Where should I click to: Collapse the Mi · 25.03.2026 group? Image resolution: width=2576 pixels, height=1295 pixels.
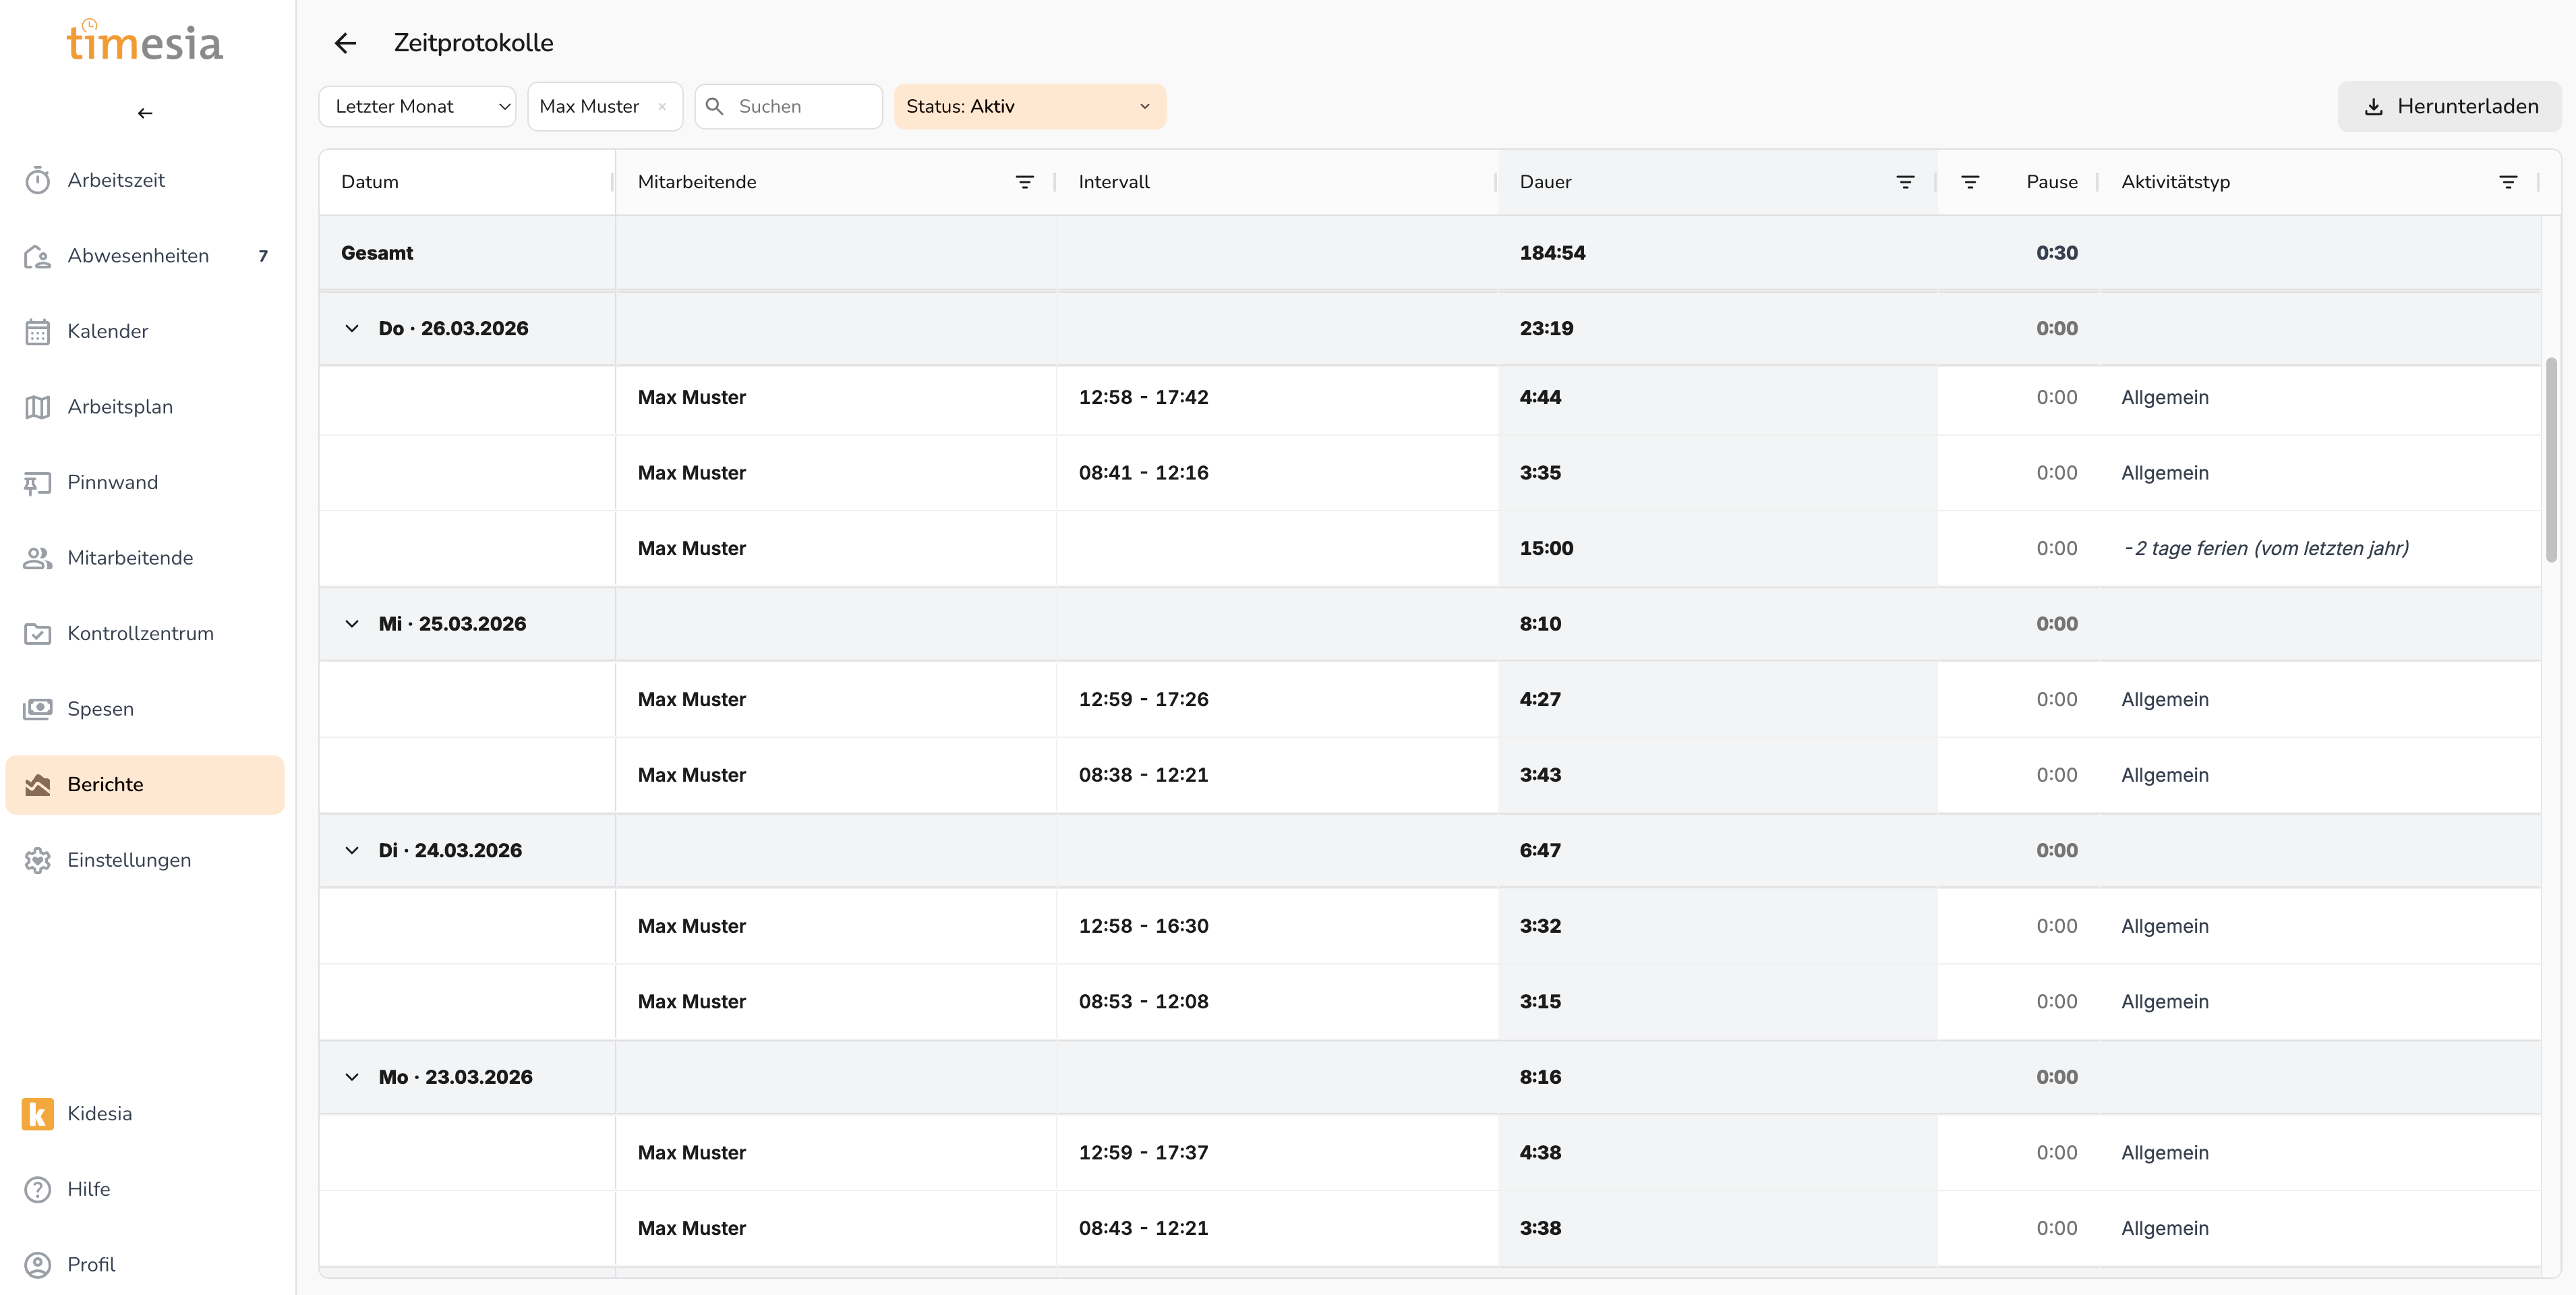(x=352, y=624)
